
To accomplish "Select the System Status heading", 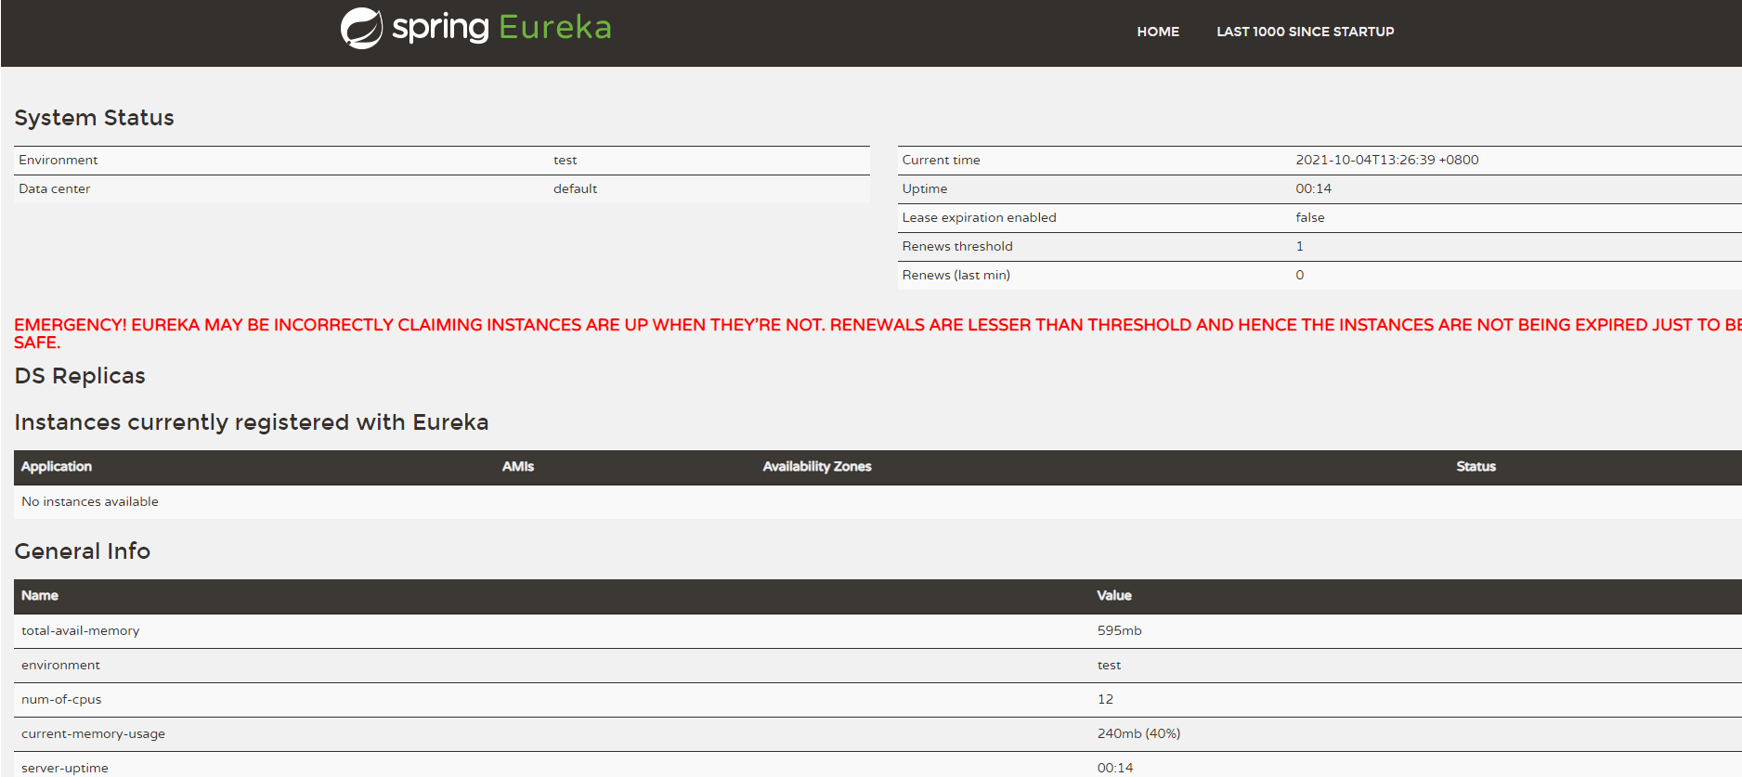I will tap(94, 118).
